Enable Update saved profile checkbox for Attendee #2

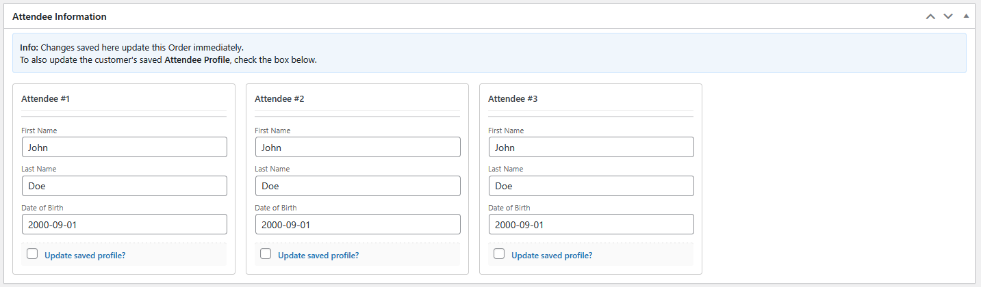coord(266,254)
